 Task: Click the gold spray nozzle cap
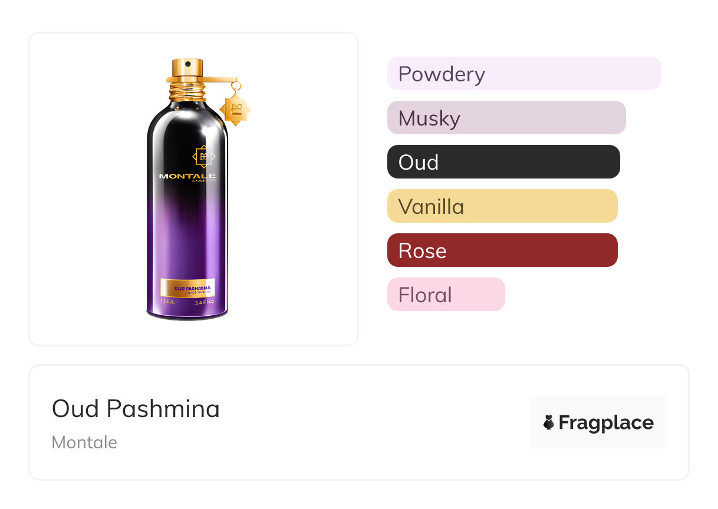[x=187, y=68]
